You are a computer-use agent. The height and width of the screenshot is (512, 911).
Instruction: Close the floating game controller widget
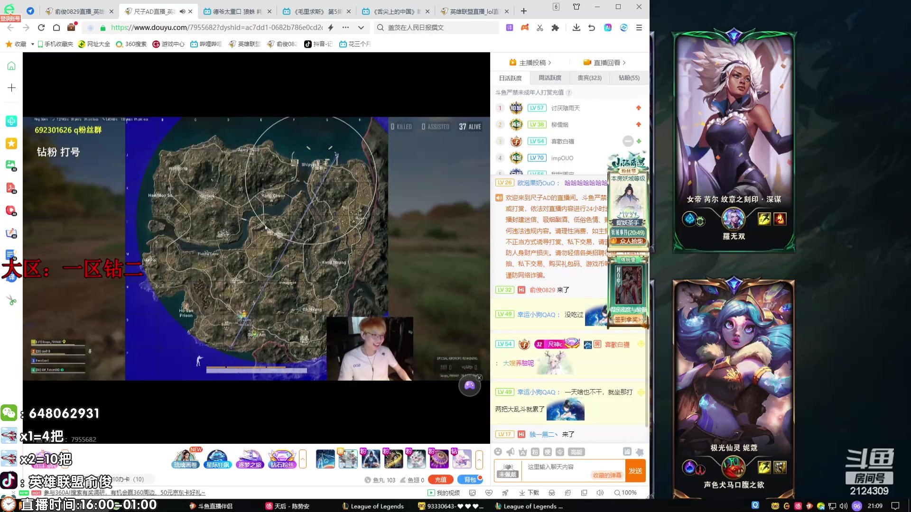click(479, 378)
